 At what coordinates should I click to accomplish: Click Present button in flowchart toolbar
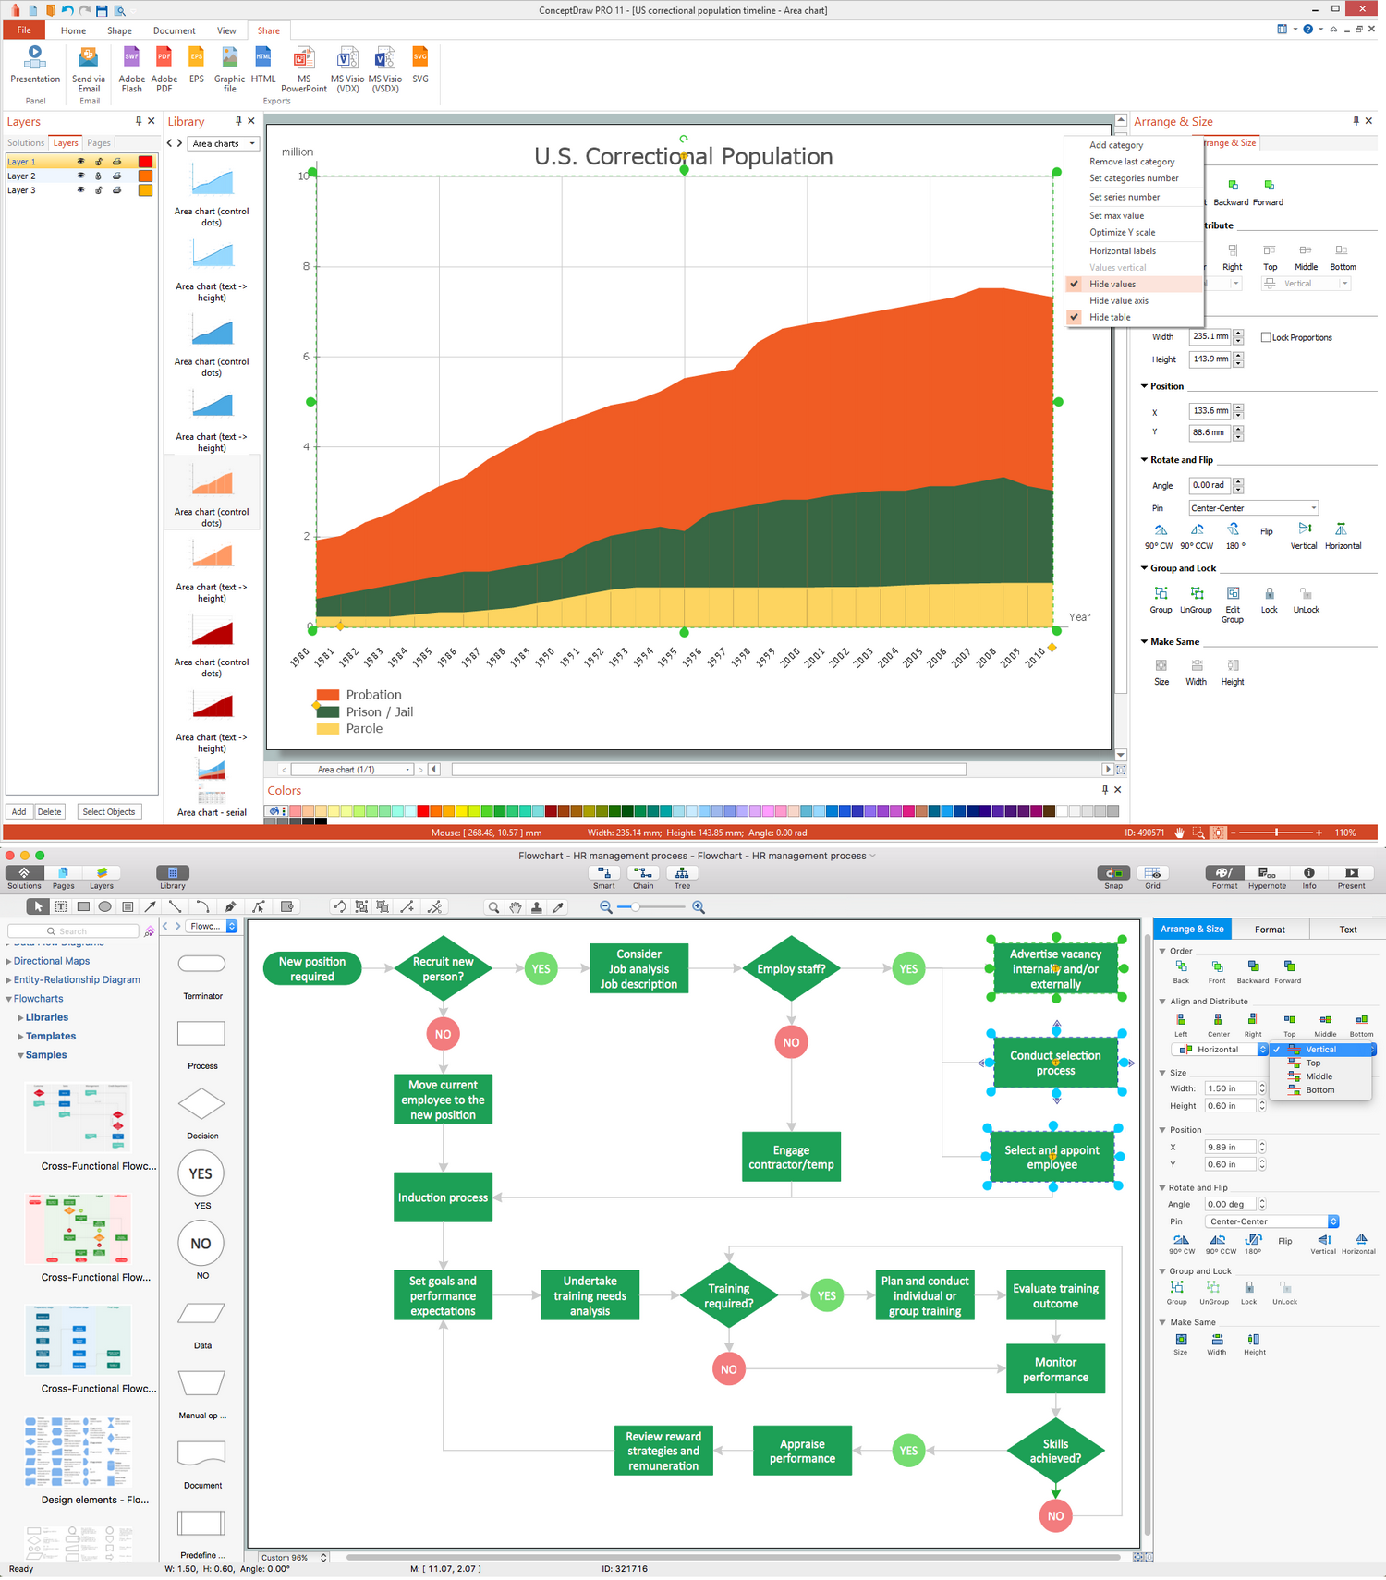click(x=1351, y=872)
